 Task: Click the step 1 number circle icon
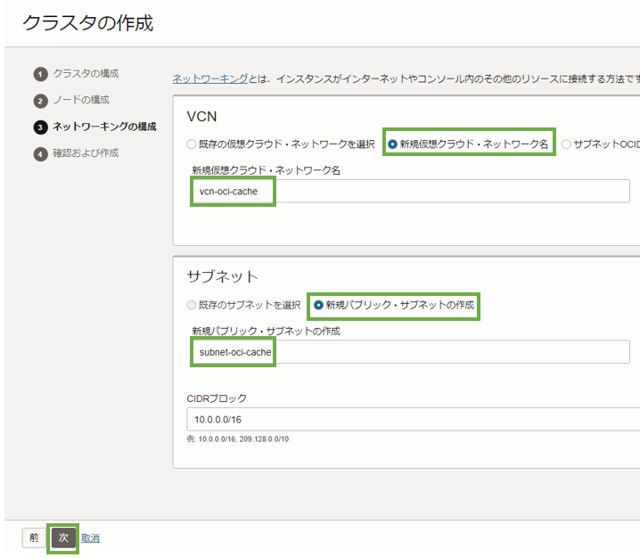tap(40, 74)
